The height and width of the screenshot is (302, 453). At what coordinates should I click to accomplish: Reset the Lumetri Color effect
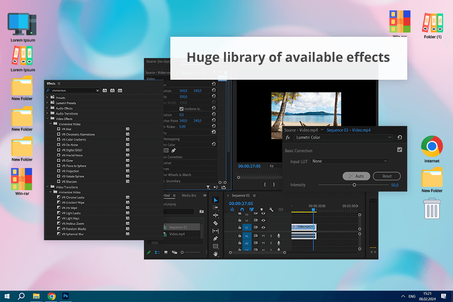[400, 137]
